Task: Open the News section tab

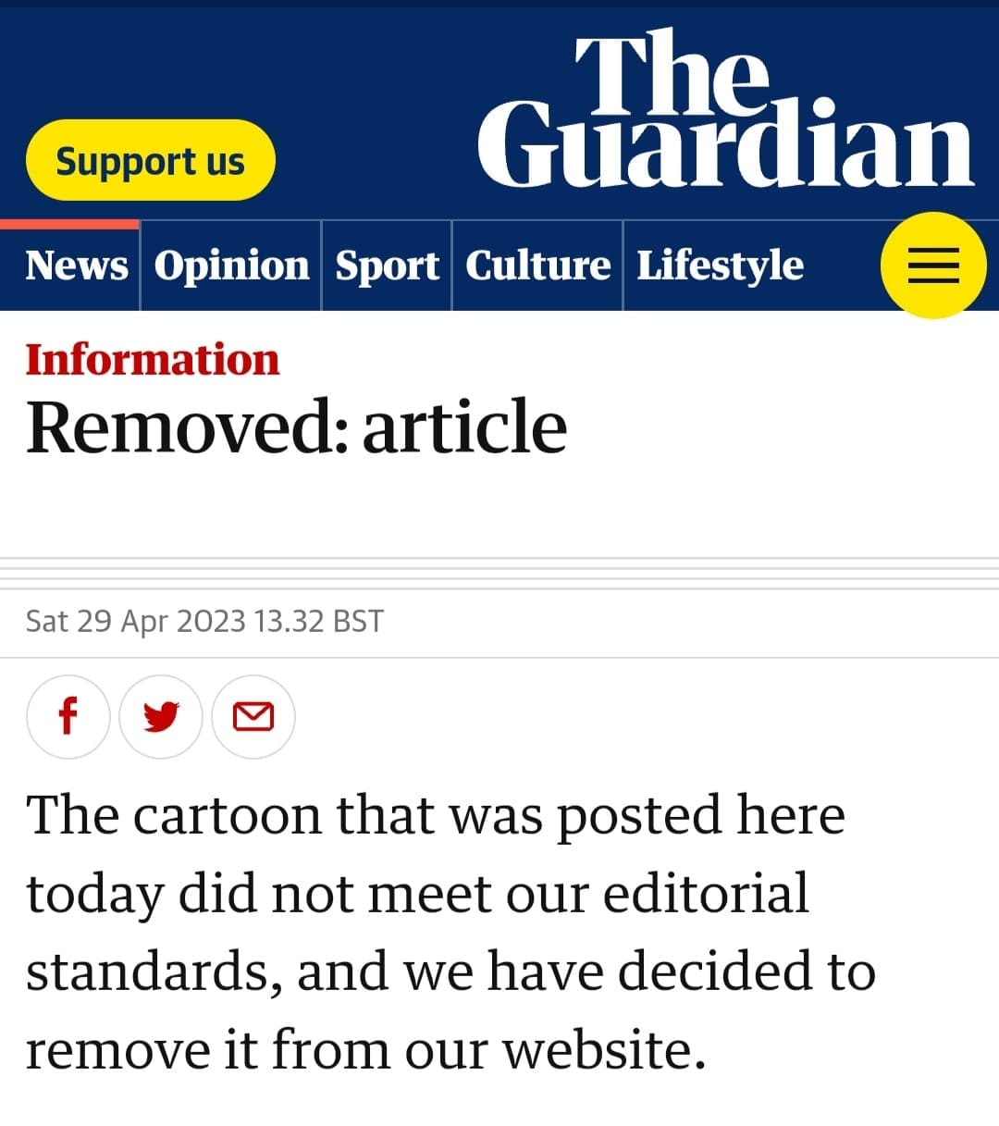Action: click(x=76, y=266)
